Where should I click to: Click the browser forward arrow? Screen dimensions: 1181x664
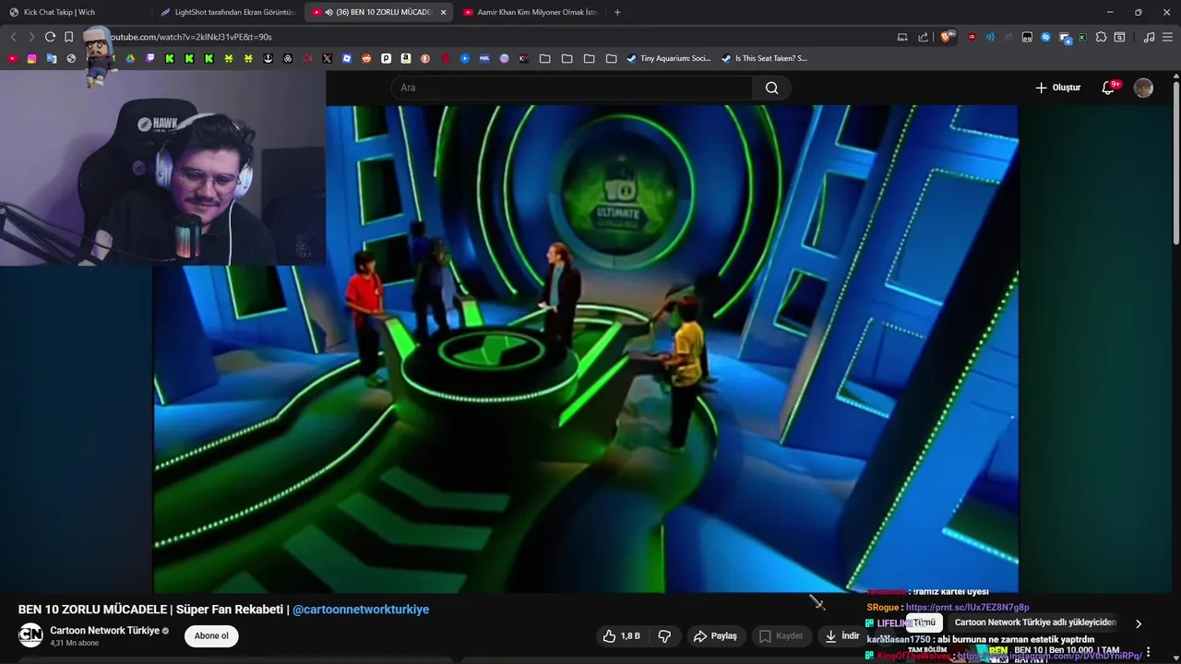(x=31, y=37)
